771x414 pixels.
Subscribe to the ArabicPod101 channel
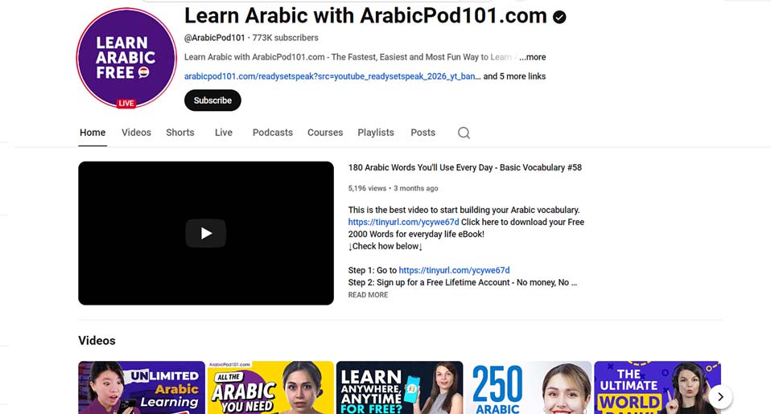[212, 100]
